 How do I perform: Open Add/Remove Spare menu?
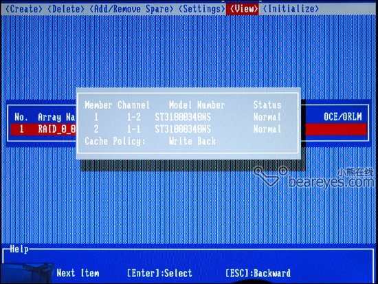(x=131, y=9)
